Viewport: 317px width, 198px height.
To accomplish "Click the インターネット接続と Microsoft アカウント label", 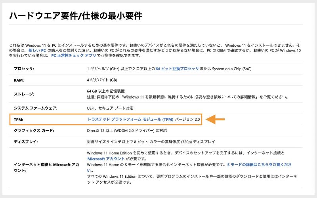I will [44, 167].
